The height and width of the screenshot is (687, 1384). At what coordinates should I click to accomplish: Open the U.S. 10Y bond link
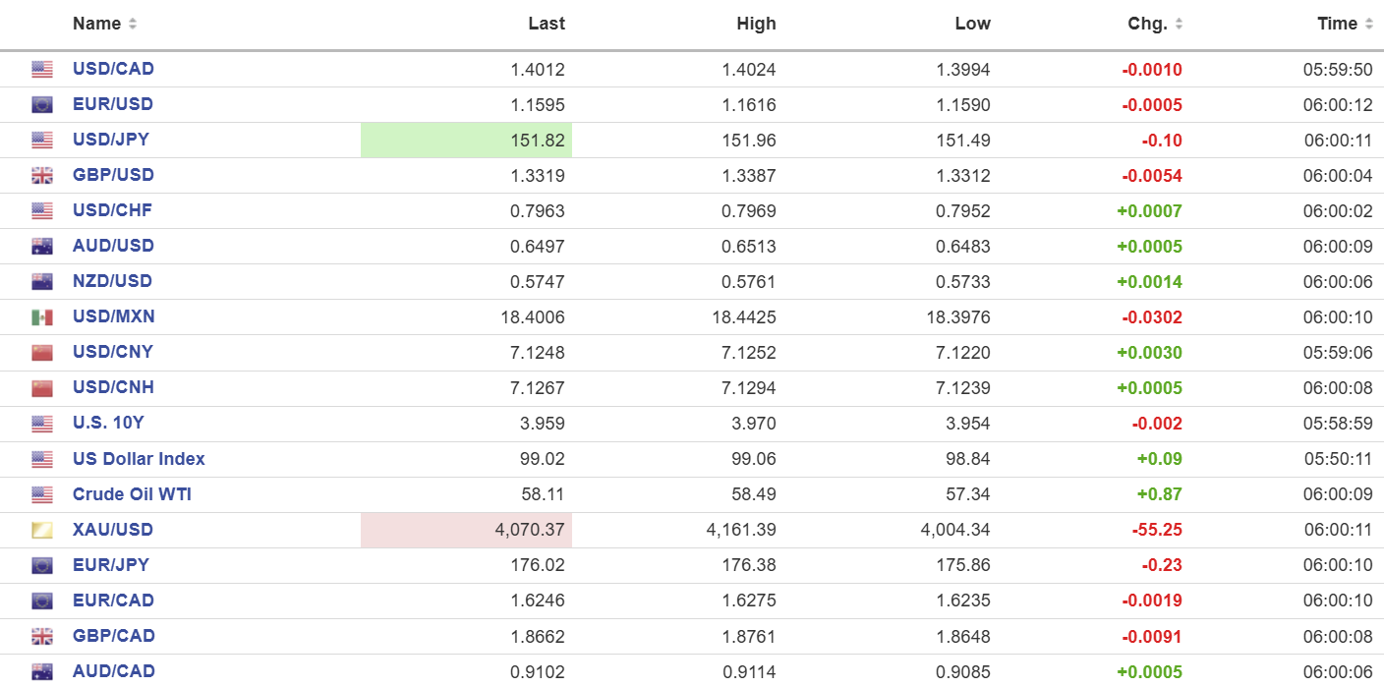tap(106, 423)
